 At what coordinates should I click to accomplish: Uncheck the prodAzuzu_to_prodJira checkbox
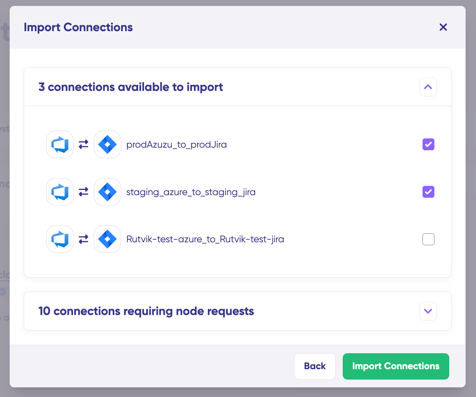click(x=428, y=144)
